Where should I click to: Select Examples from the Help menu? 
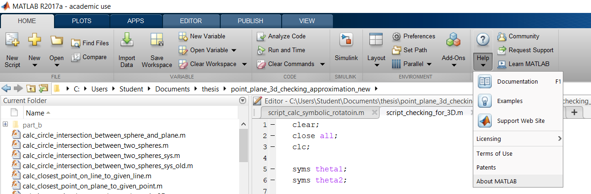518,101
